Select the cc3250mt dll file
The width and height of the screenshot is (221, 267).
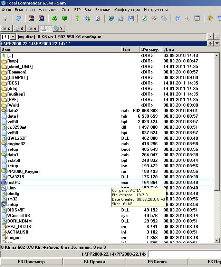[107, 127]
